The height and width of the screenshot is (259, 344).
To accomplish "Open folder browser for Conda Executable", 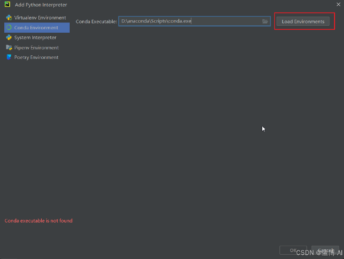I will [265, 21].
